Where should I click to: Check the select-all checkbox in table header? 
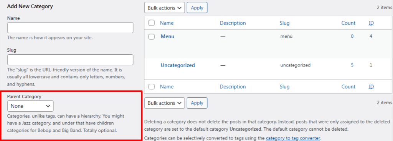click(151, 23)
